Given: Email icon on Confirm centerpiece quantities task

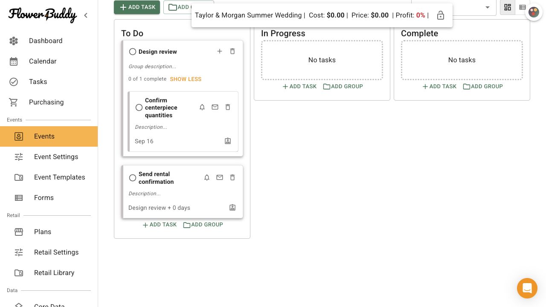Looking at the screenshot, I should [215, 107].
